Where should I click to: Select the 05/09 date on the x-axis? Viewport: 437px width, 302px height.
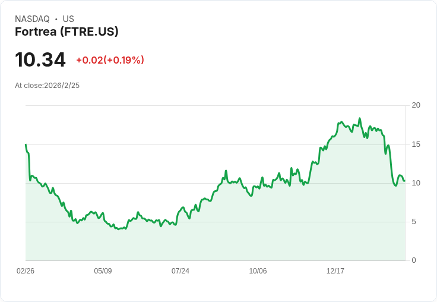pyautogui.click(x=103, y=271)
